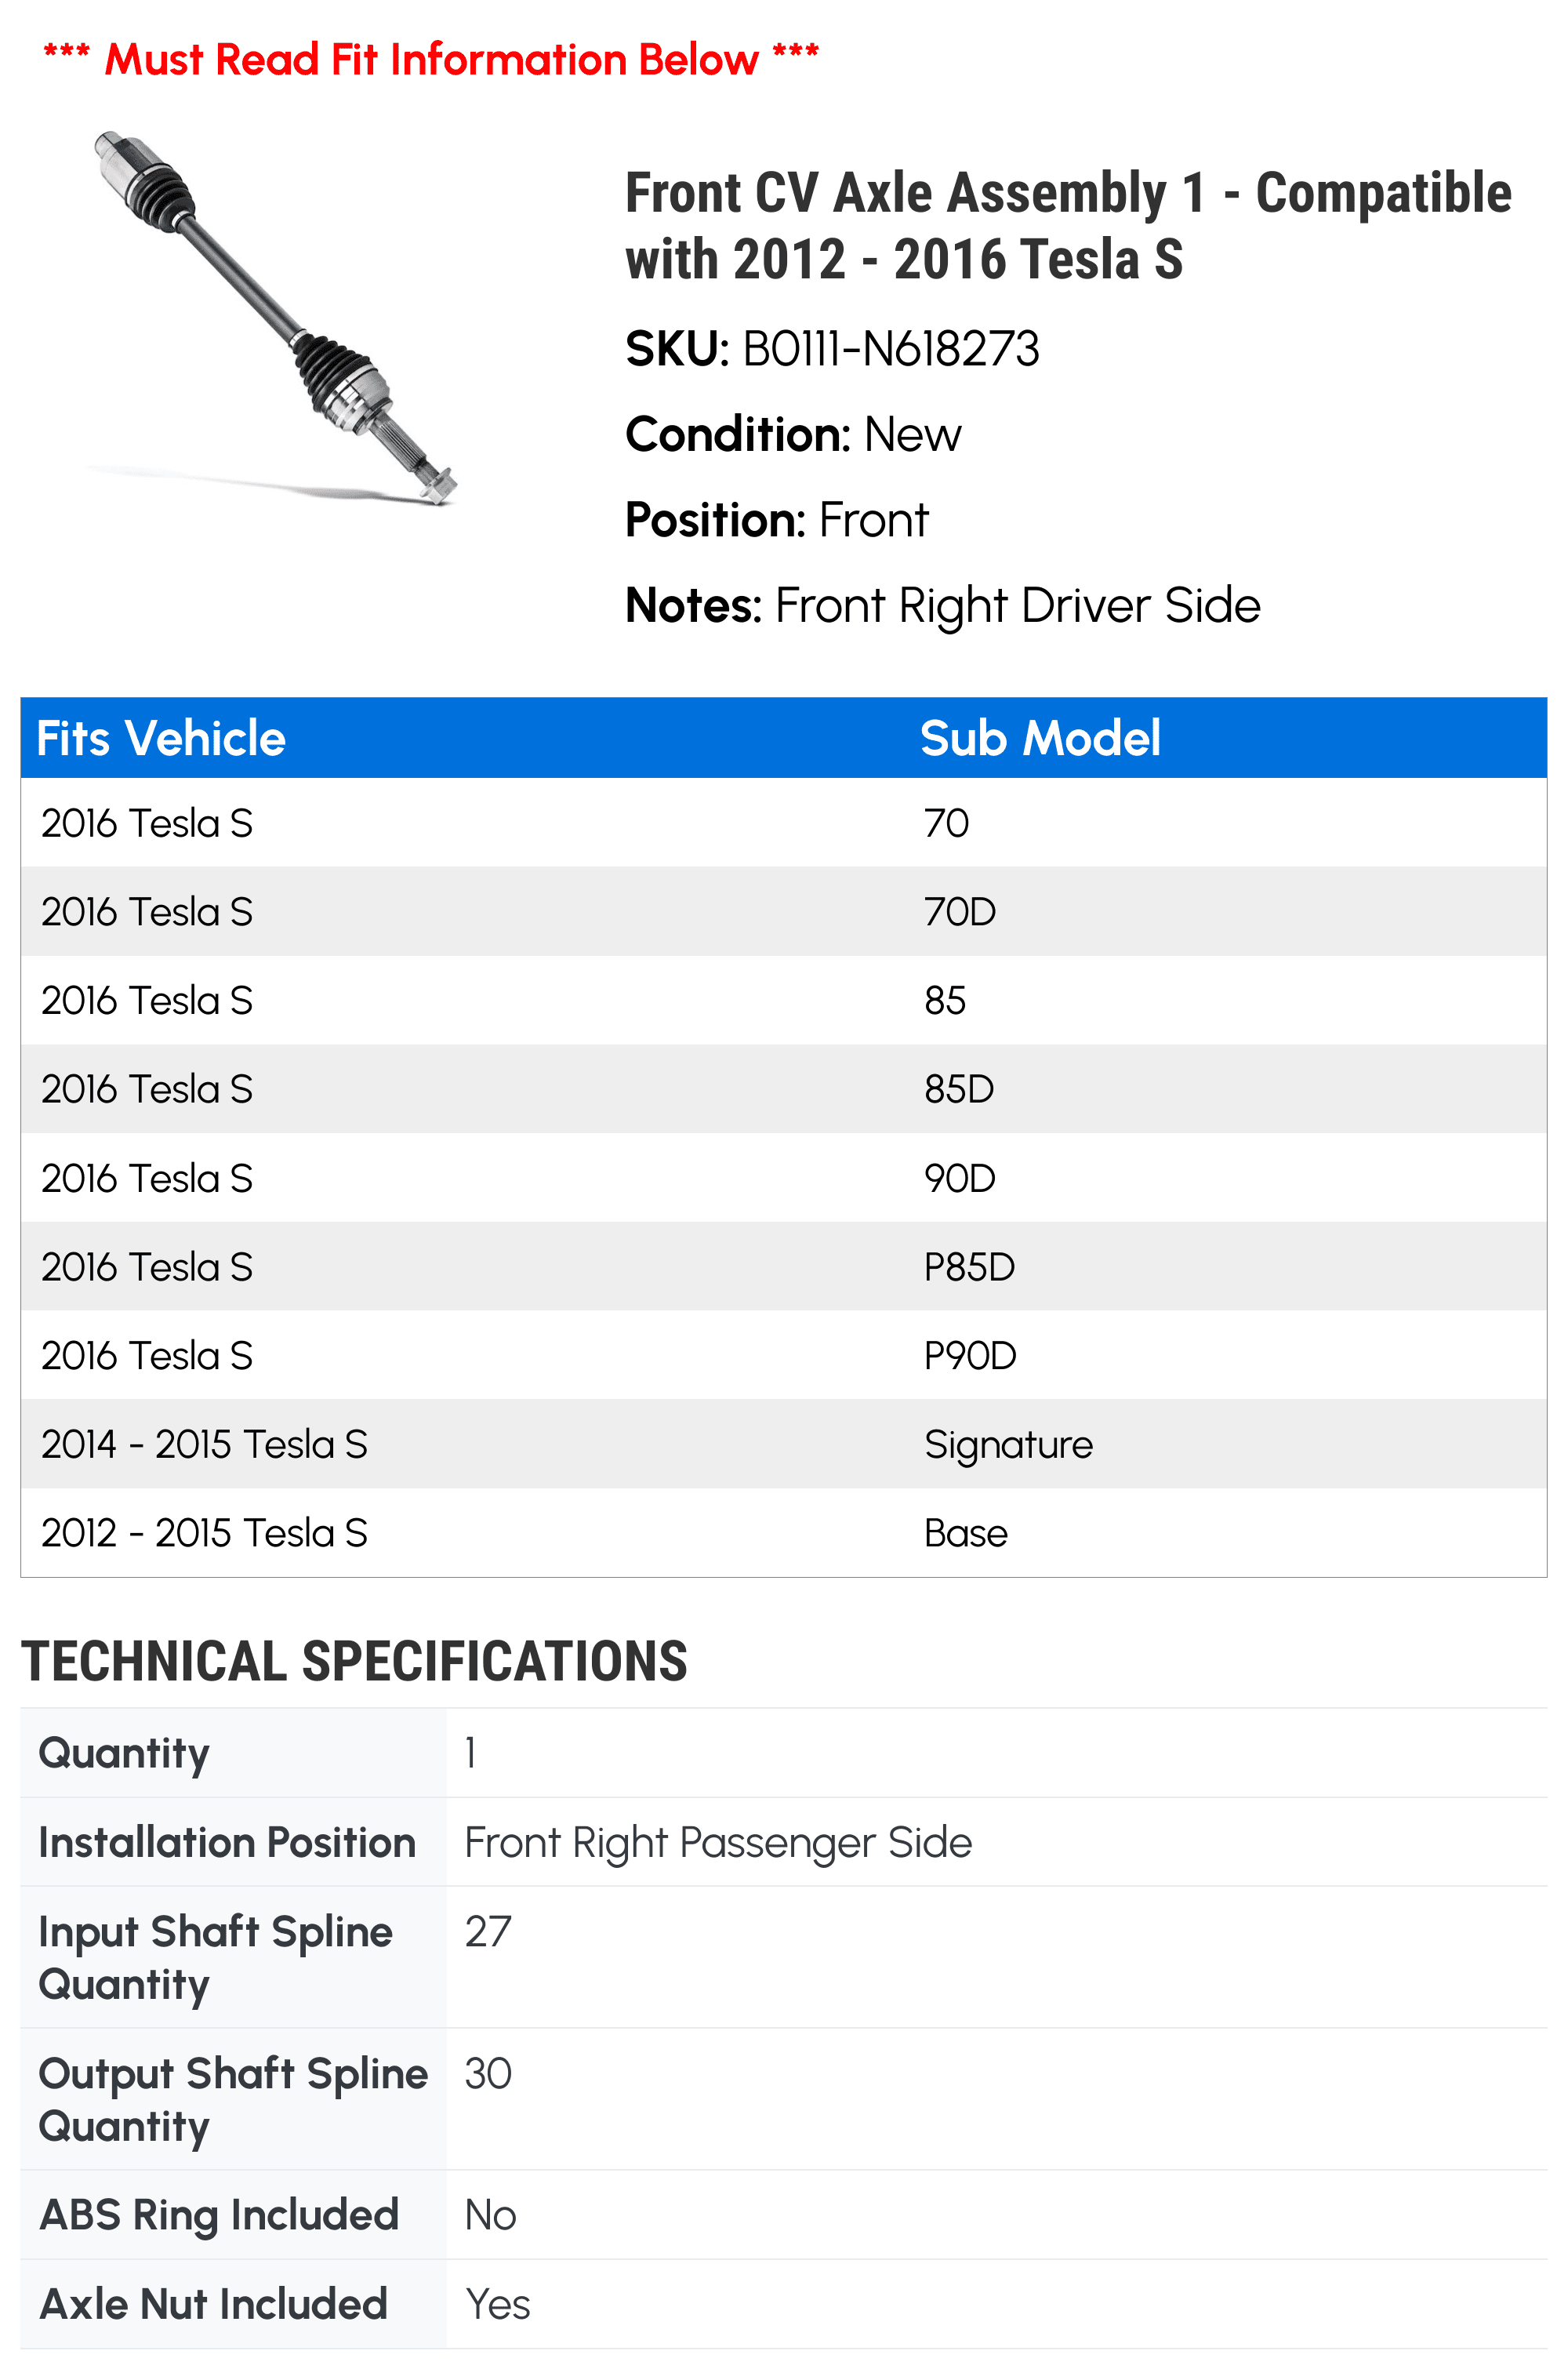Click the ABS Ring Included row

tap(784, 2215)
